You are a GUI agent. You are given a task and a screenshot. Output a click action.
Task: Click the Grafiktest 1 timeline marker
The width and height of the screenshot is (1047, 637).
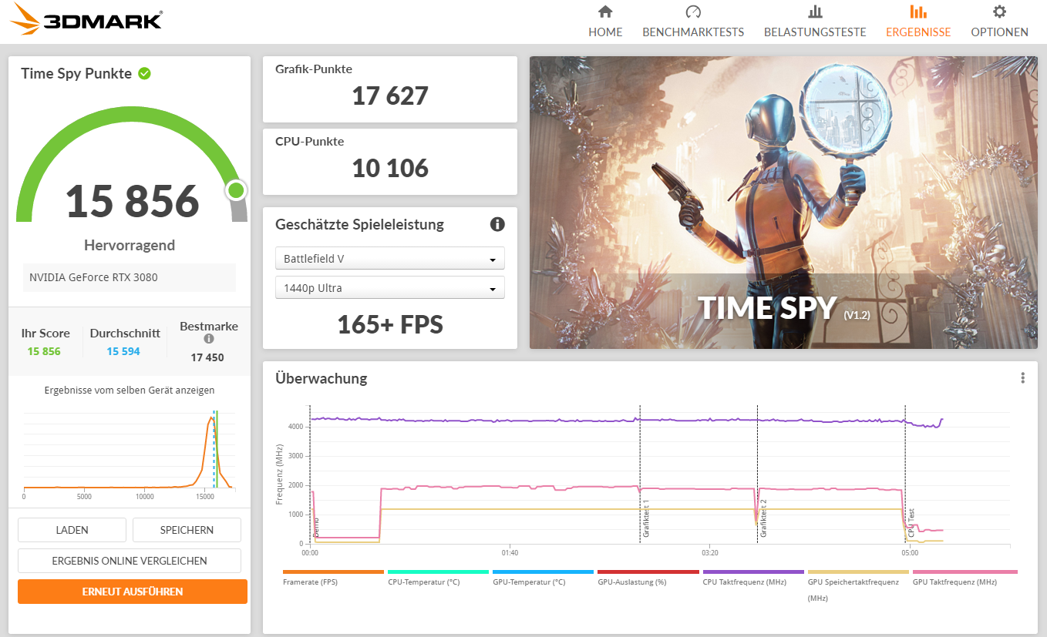tap(646, 518)
